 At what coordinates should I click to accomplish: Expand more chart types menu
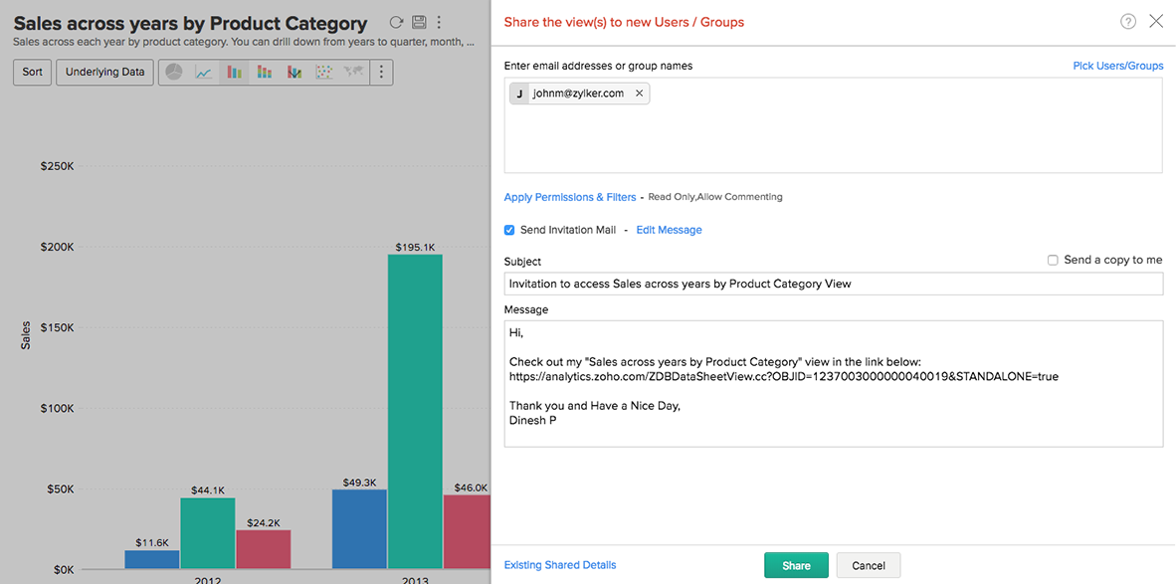pyautogui.click(x=382, y=72)
